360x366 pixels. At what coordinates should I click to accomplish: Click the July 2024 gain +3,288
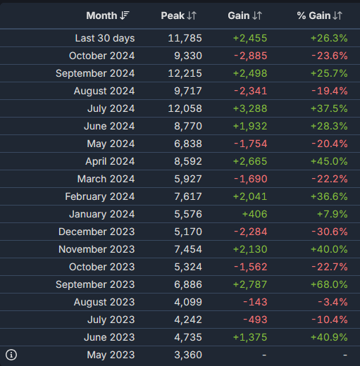click(x=250, y=108)
